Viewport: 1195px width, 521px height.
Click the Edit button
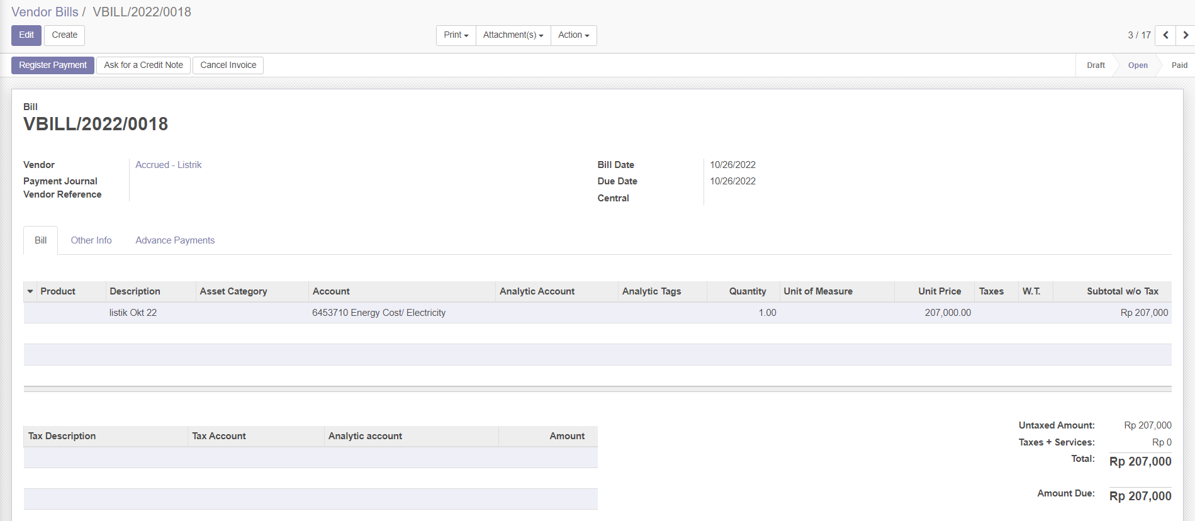pos(26,35)
